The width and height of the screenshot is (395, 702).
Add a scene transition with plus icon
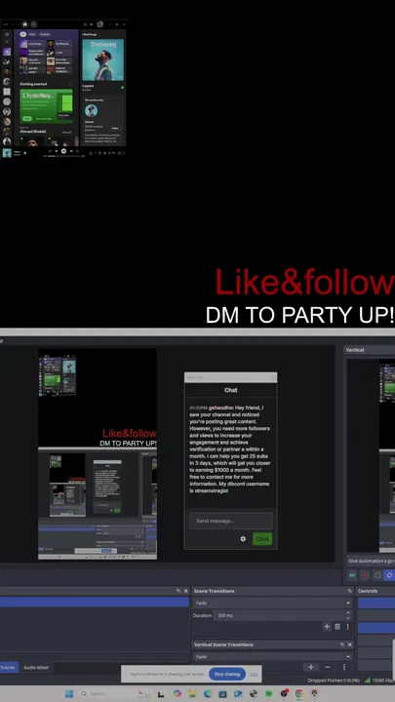tap(327, 627)
